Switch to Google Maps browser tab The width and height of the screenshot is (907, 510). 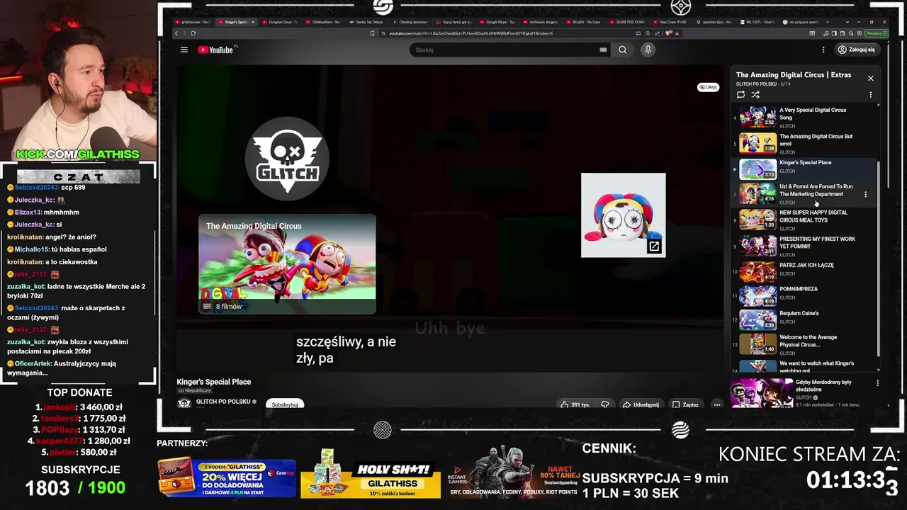(x=500, y=22)
